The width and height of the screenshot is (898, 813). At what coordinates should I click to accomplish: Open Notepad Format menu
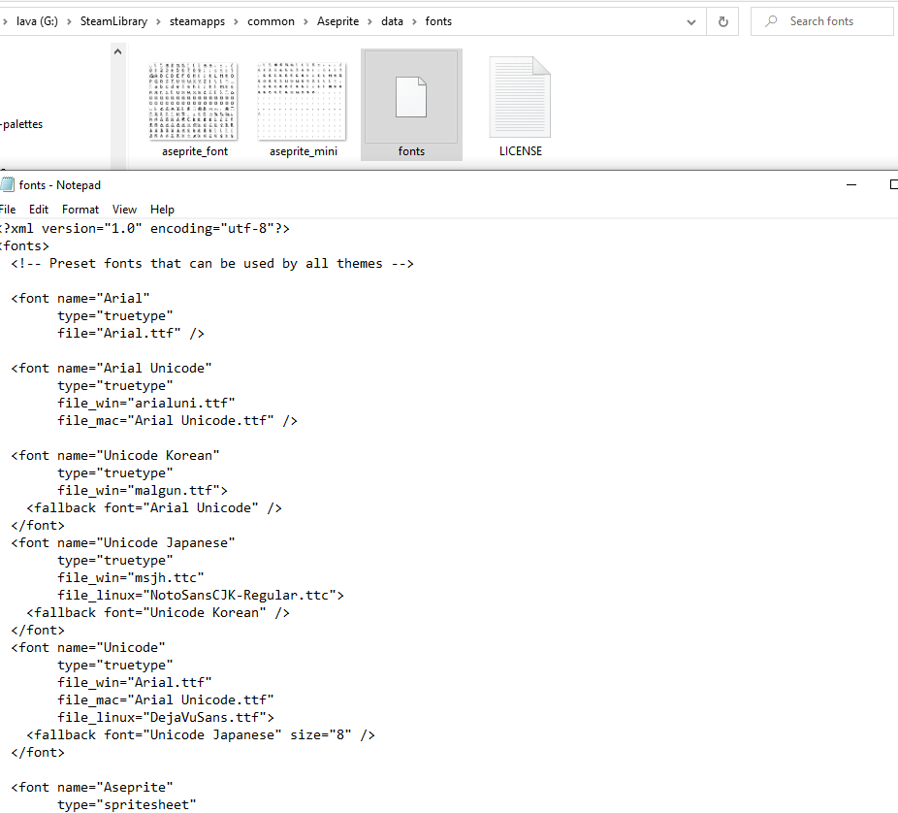tap(80, 210)
